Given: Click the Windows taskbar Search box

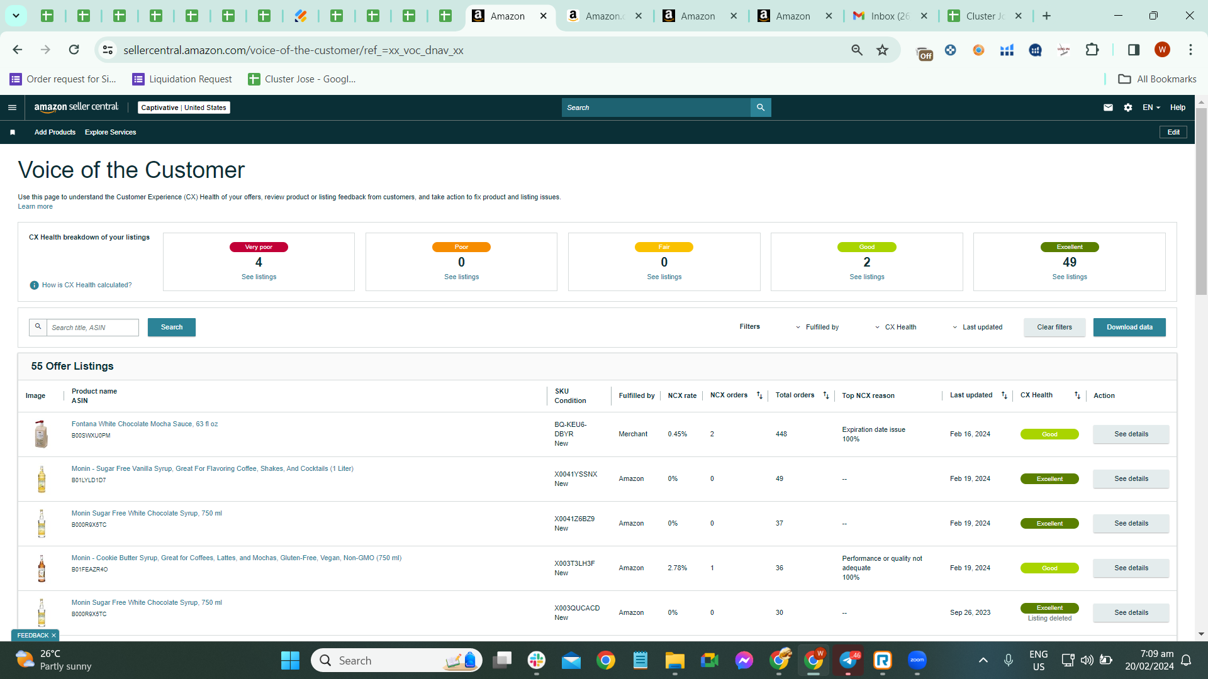Looking at the screenshot, I should pos(396,660).
